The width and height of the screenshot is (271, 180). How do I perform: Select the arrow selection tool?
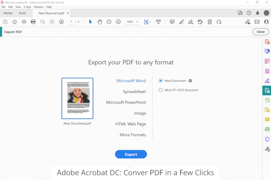90,22
